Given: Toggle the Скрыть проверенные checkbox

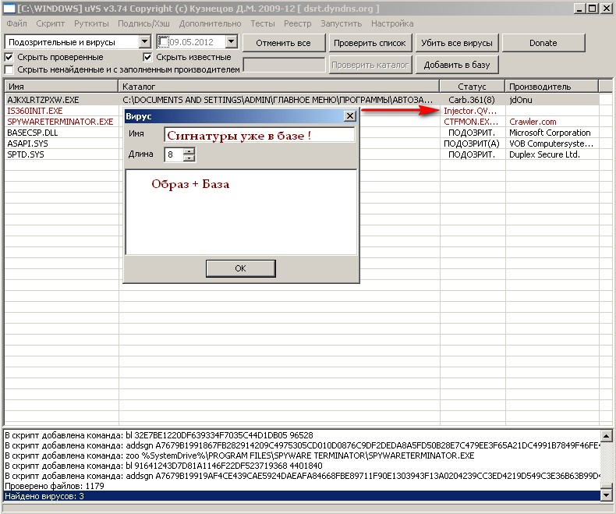Looking at the screenshot, I should tap(9, 57).
